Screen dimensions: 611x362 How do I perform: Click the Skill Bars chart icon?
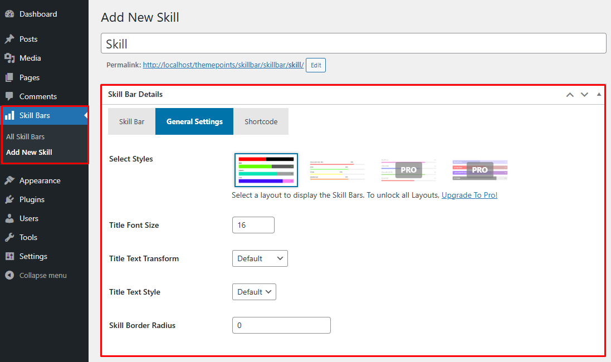coord(9,115)
